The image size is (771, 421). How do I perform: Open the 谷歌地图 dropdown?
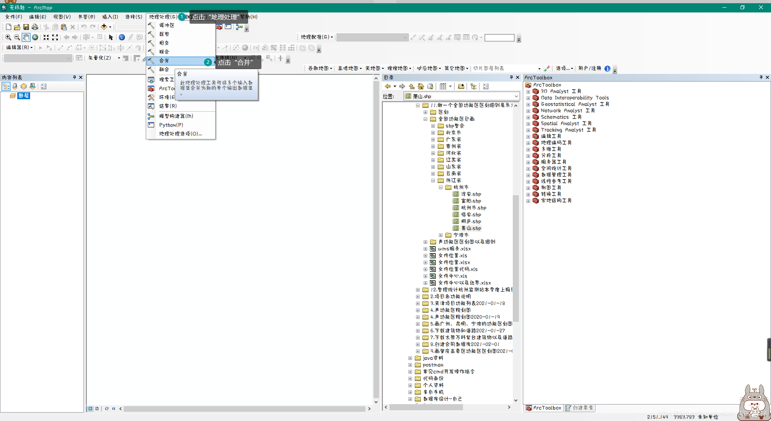point(320,68)
